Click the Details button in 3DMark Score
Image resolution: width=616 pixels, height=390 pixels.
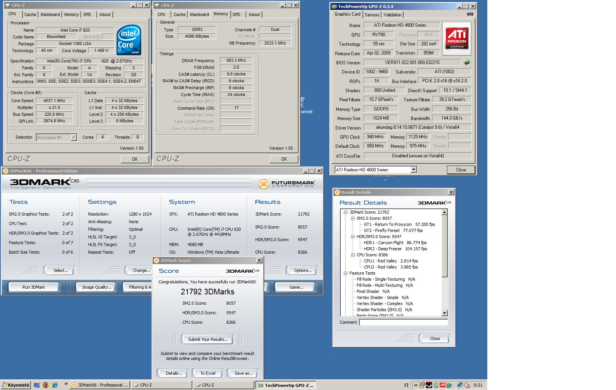coord(174,373)
